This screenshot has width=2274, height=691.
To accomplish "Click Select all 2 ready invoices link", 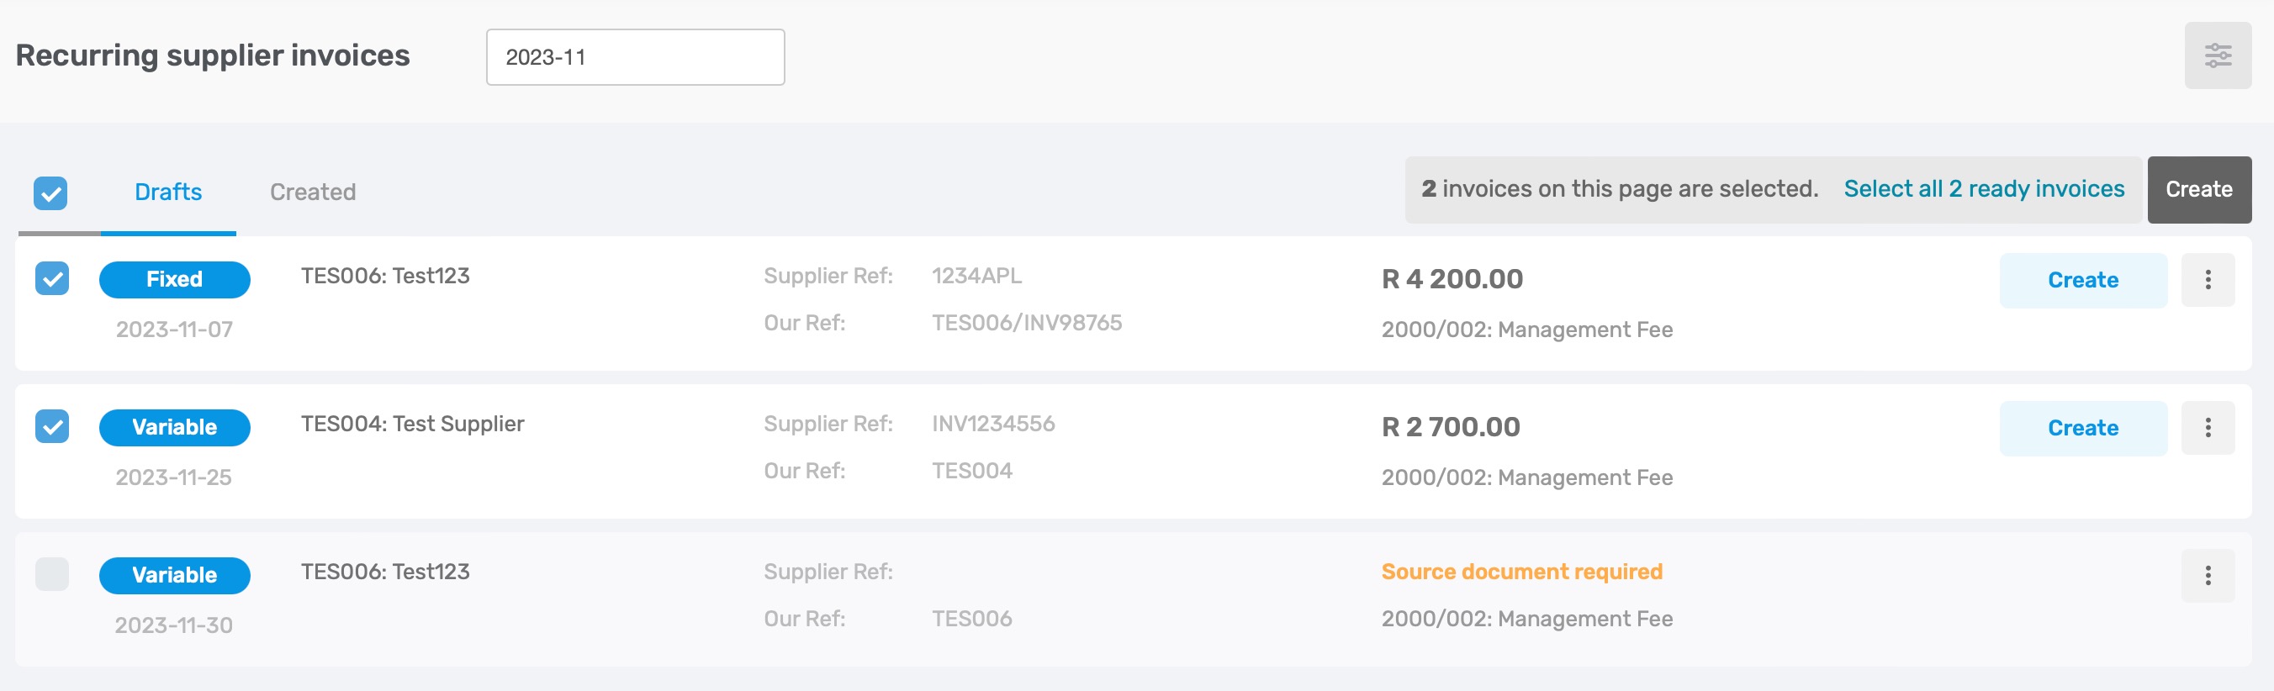I will pyautogui.click(x=1983, y=189).
